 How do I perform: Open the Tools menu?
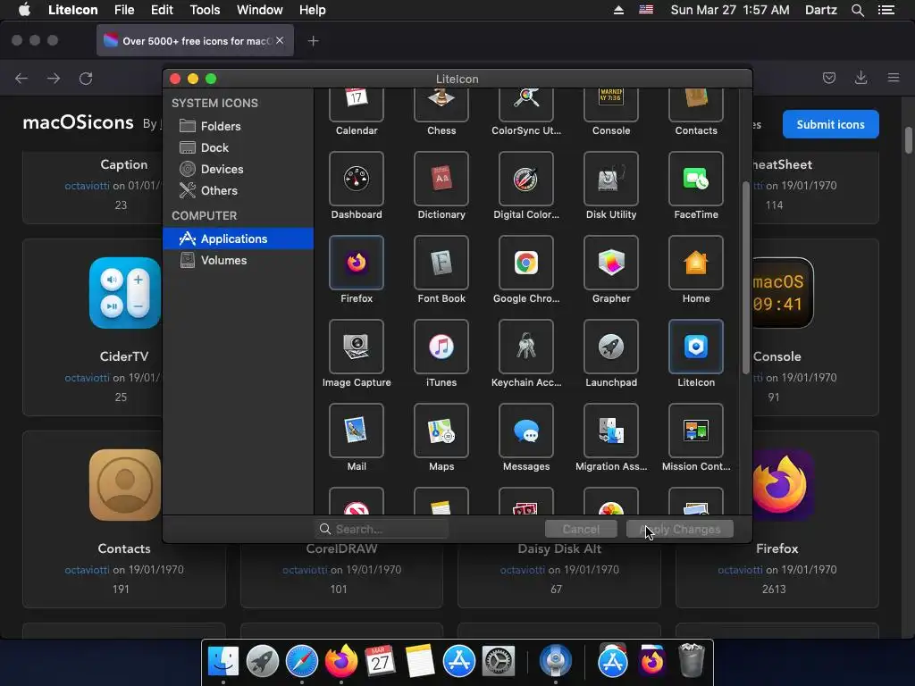pos(205,10)
